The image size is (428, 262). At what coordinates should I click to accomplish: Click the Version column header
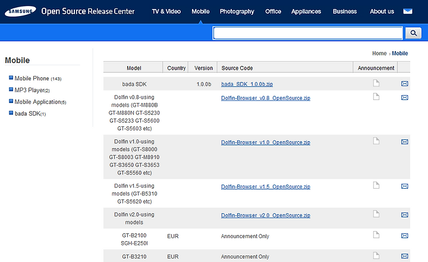point(203,68)
